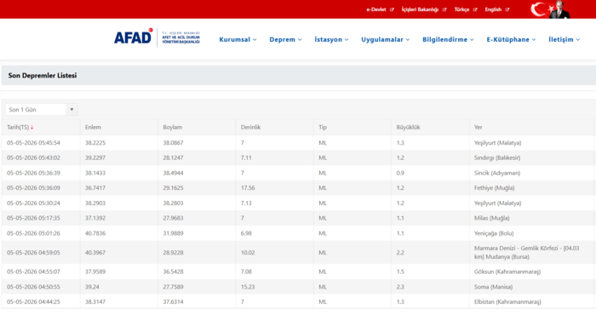This screenshot has height=309, width=596.
Task: Sort table by Boylam column
Action: coord(173,128)
